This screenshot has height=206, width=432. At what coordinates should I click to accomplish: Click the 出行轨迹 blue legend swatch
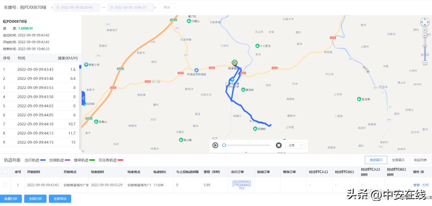pyautogui.click(x=43, y=160)
